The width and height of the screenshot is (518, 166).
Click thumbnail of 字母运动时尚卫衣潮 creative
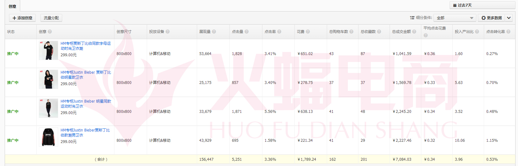[x=49, y=50]
